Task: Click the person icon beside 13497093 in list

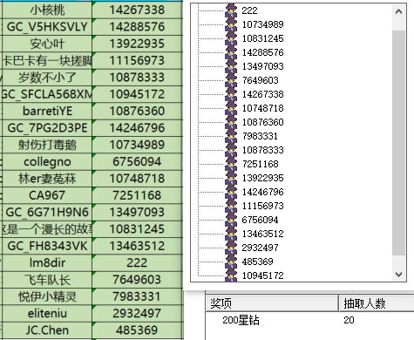Action: (x=231, y=66)
